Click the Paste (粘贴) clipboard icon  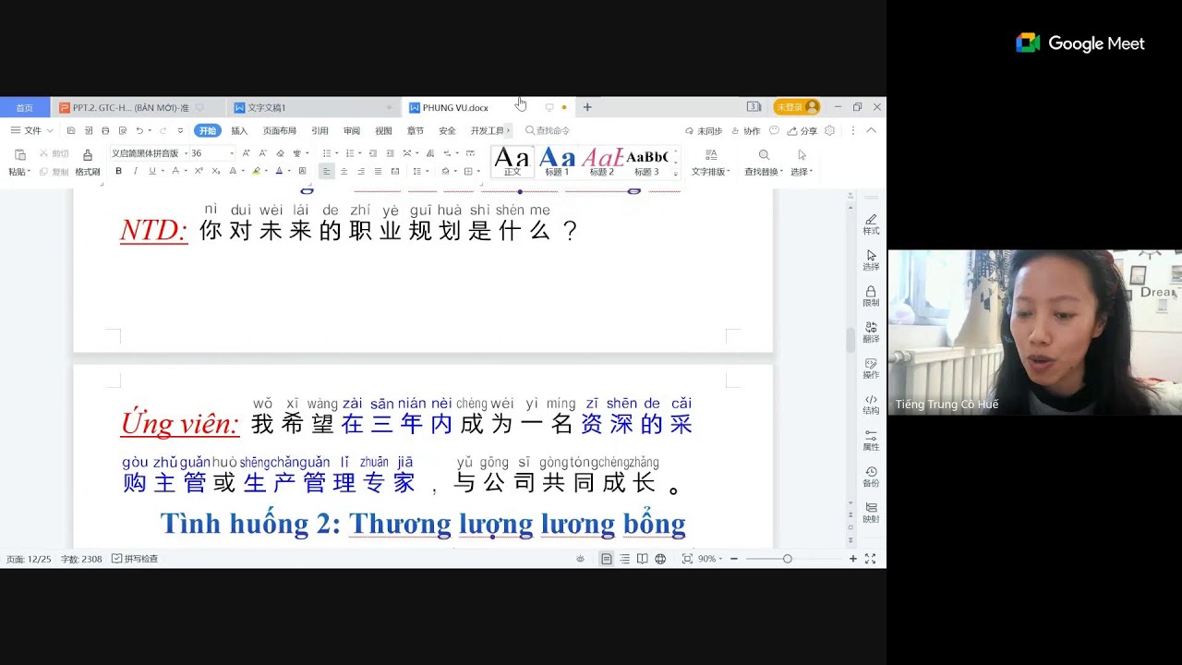[19, 156]
